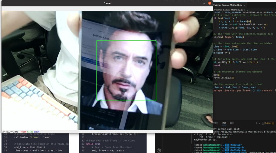The image size is (276, 153).
Task: Click the frame window title bar text
Action: click(107, 3)
